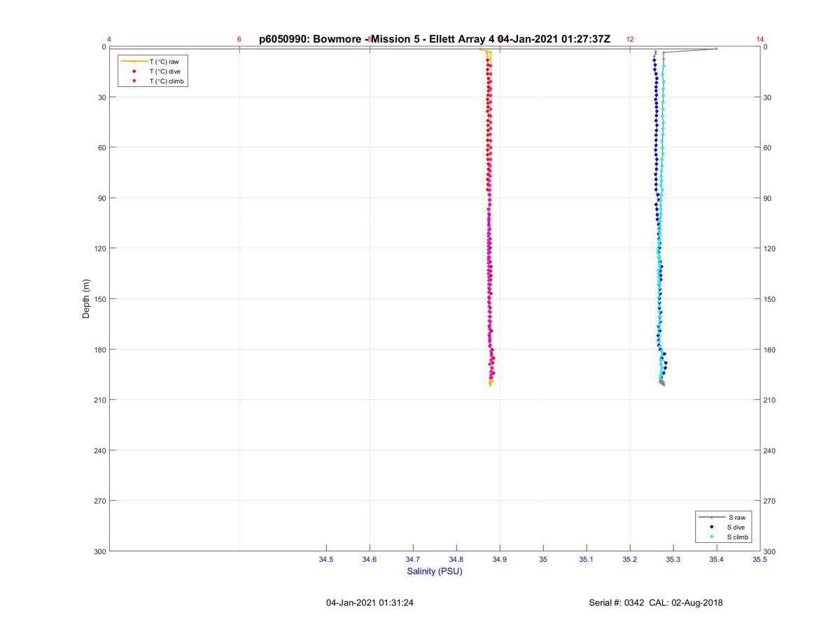Click the 'Depth (m)' axis label
840x620 pixels.
click(86, 298)
